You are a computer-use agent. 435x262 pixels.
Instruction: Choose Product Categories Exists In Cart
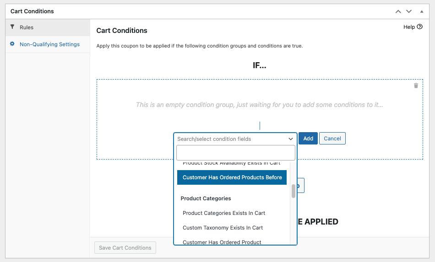point(224,213)
